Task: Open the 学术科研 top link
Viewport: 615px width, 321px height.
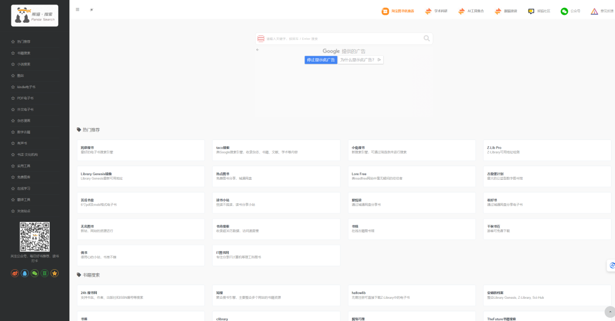Action: coord(436,11)
